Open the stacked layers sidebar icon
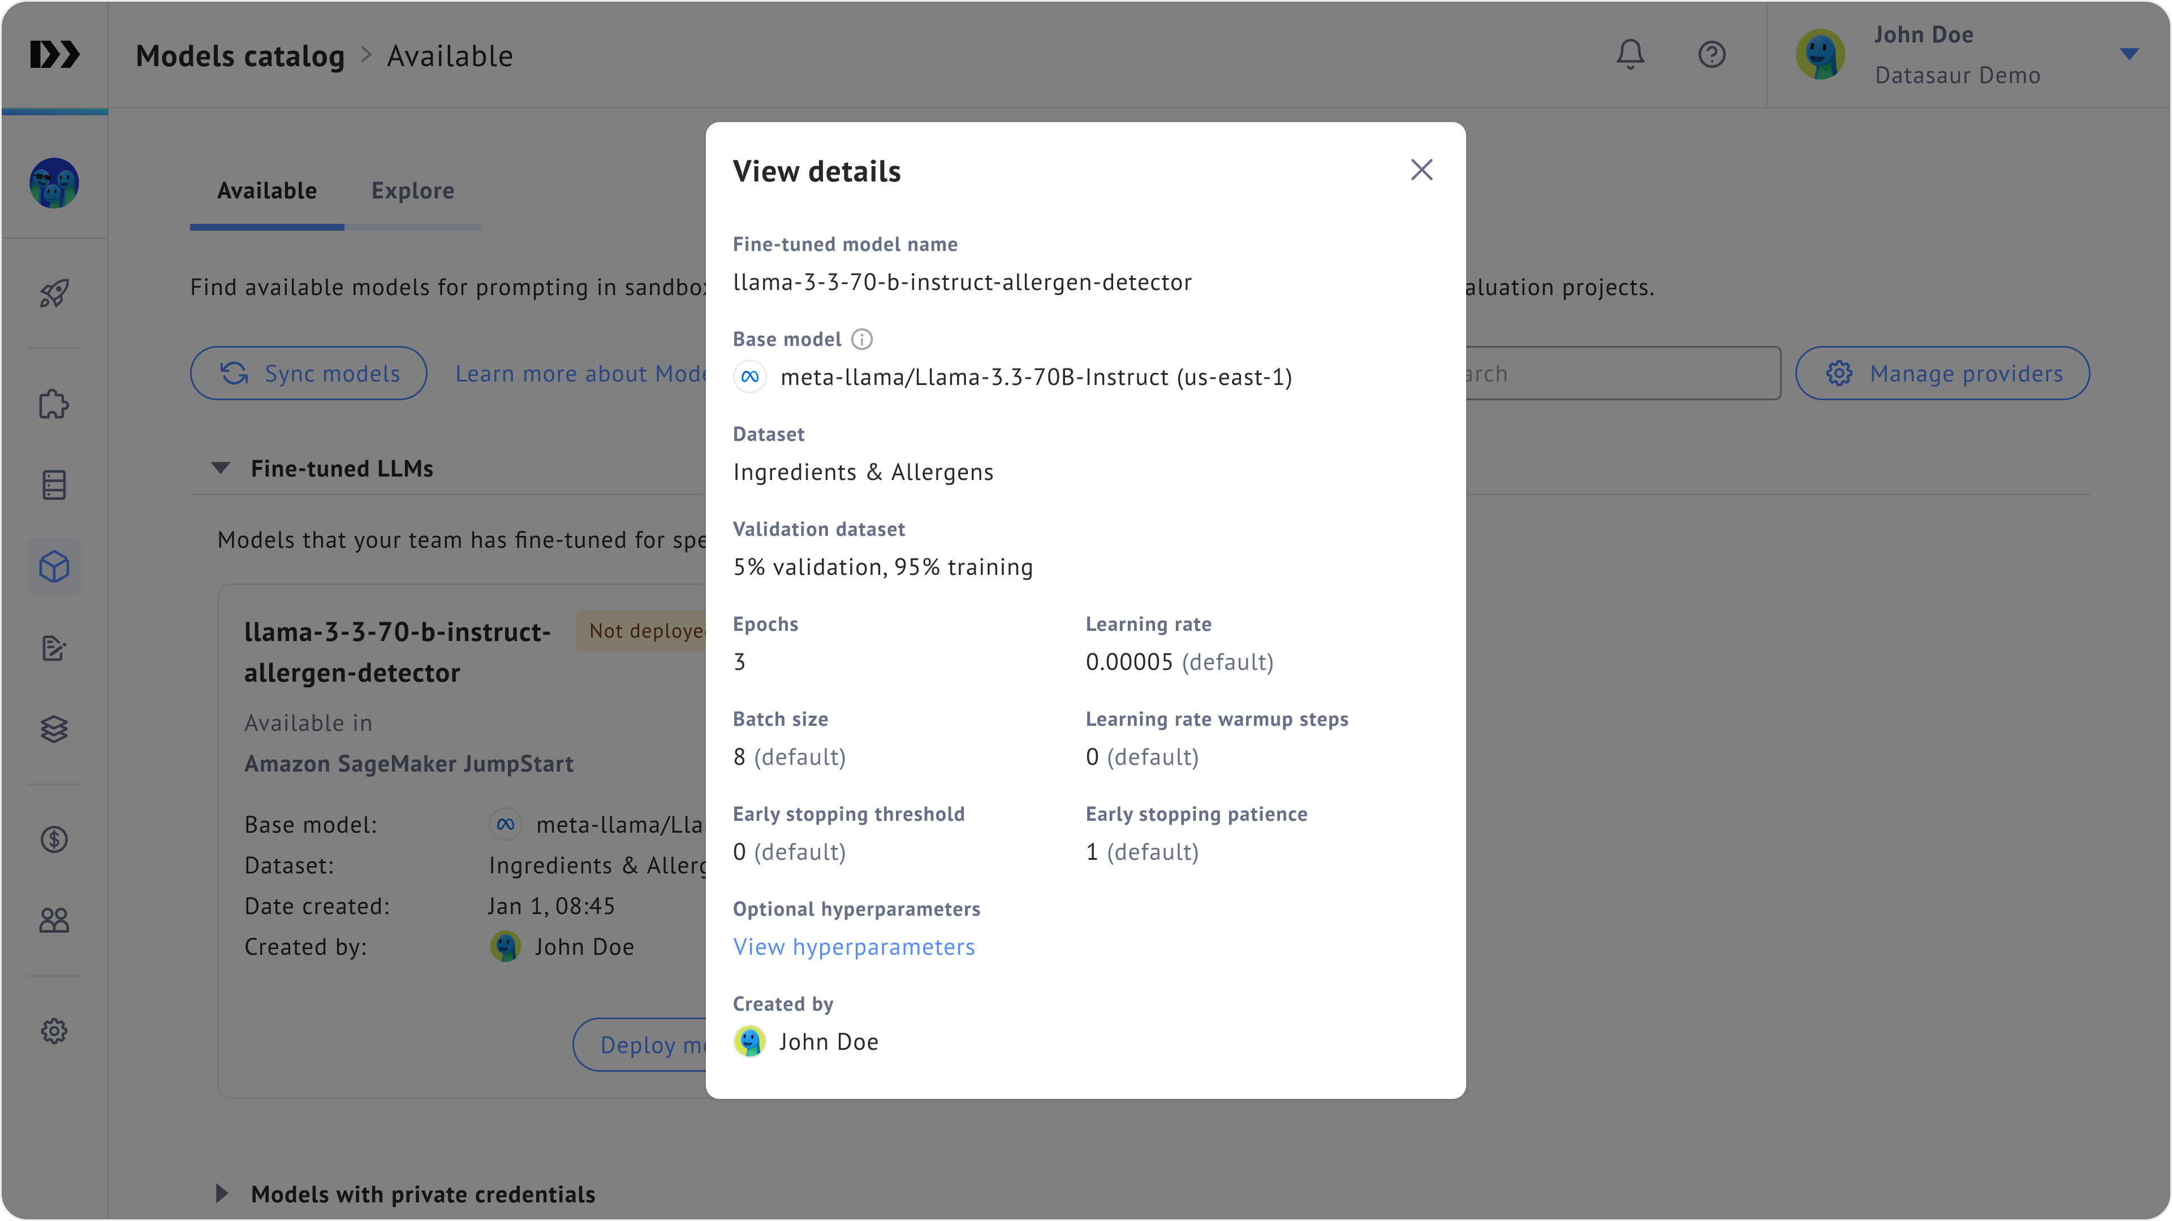This screenshot has width=2172, height=1221. (54, 729)
